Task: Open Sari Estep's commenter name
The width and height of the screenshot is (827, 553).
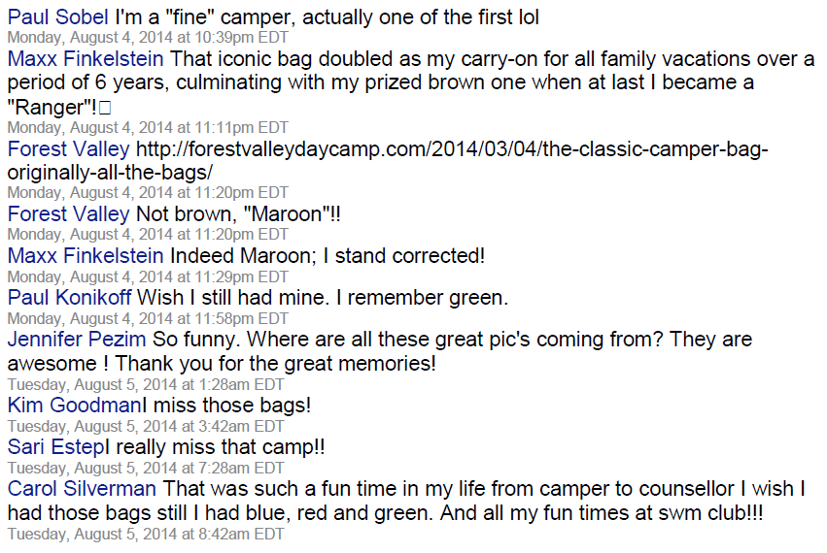Action: pyautogui.click(x=55, y=447)
